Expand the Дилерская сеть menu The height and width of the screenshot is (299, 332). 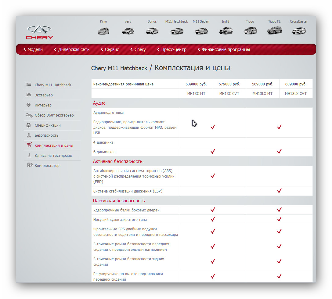72,49
